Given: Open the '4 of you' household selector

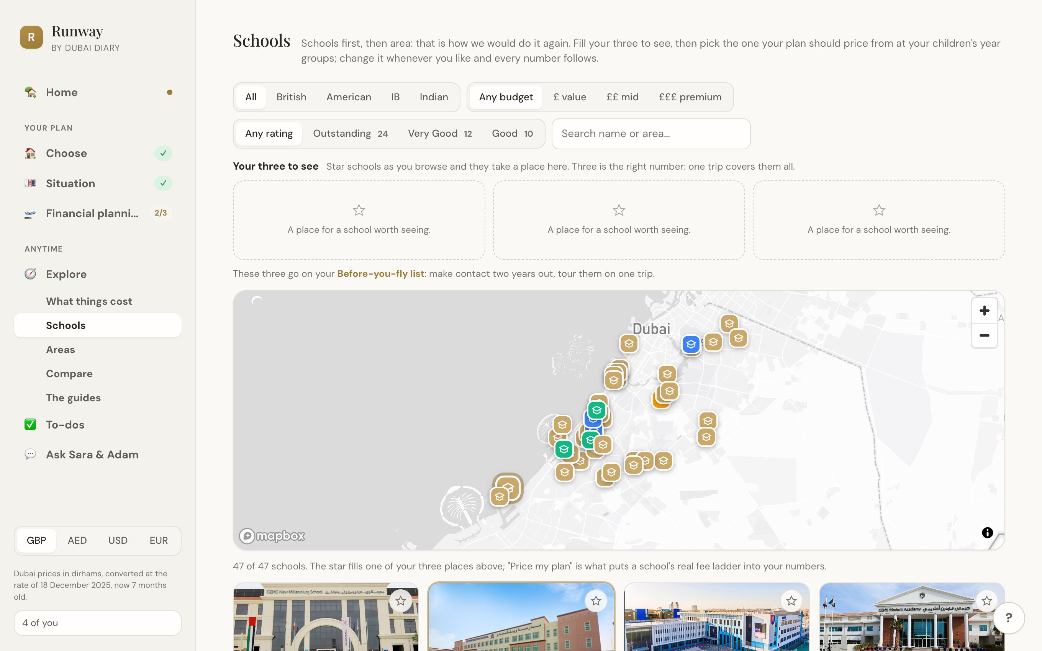Looking at the screenshot, I should pyautogui.click(x=97, y=623).
